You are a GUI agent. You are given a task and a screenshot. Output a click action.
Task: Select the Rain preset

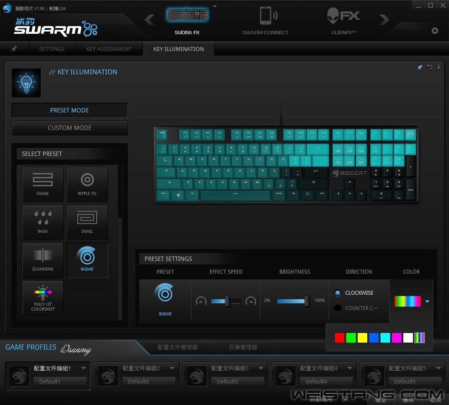(43, 222)
